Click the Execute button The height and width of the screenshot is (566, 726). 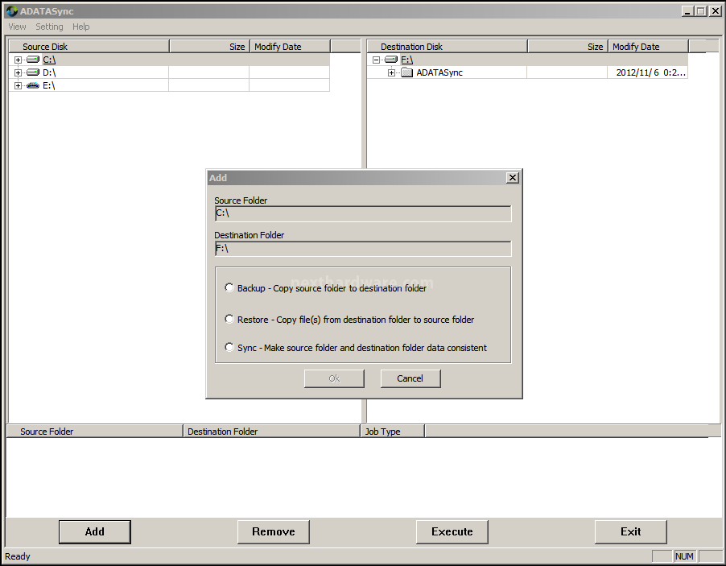tap(452, 531)
